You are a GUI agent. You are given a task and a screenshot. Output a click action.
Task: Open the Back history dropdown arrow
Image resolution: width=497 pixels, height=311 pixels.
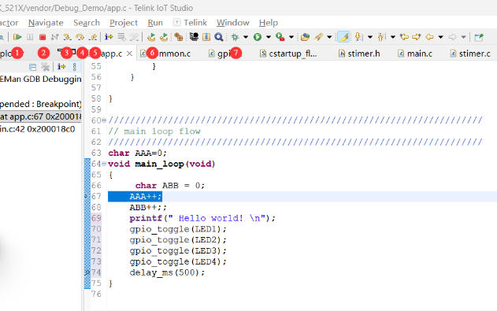[x=440, y=37]
